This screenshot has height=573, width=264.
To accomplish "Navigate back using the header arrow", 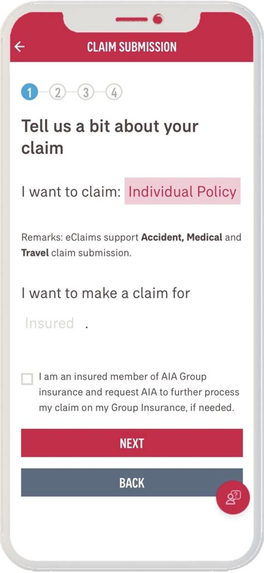I will coord(19,46).
